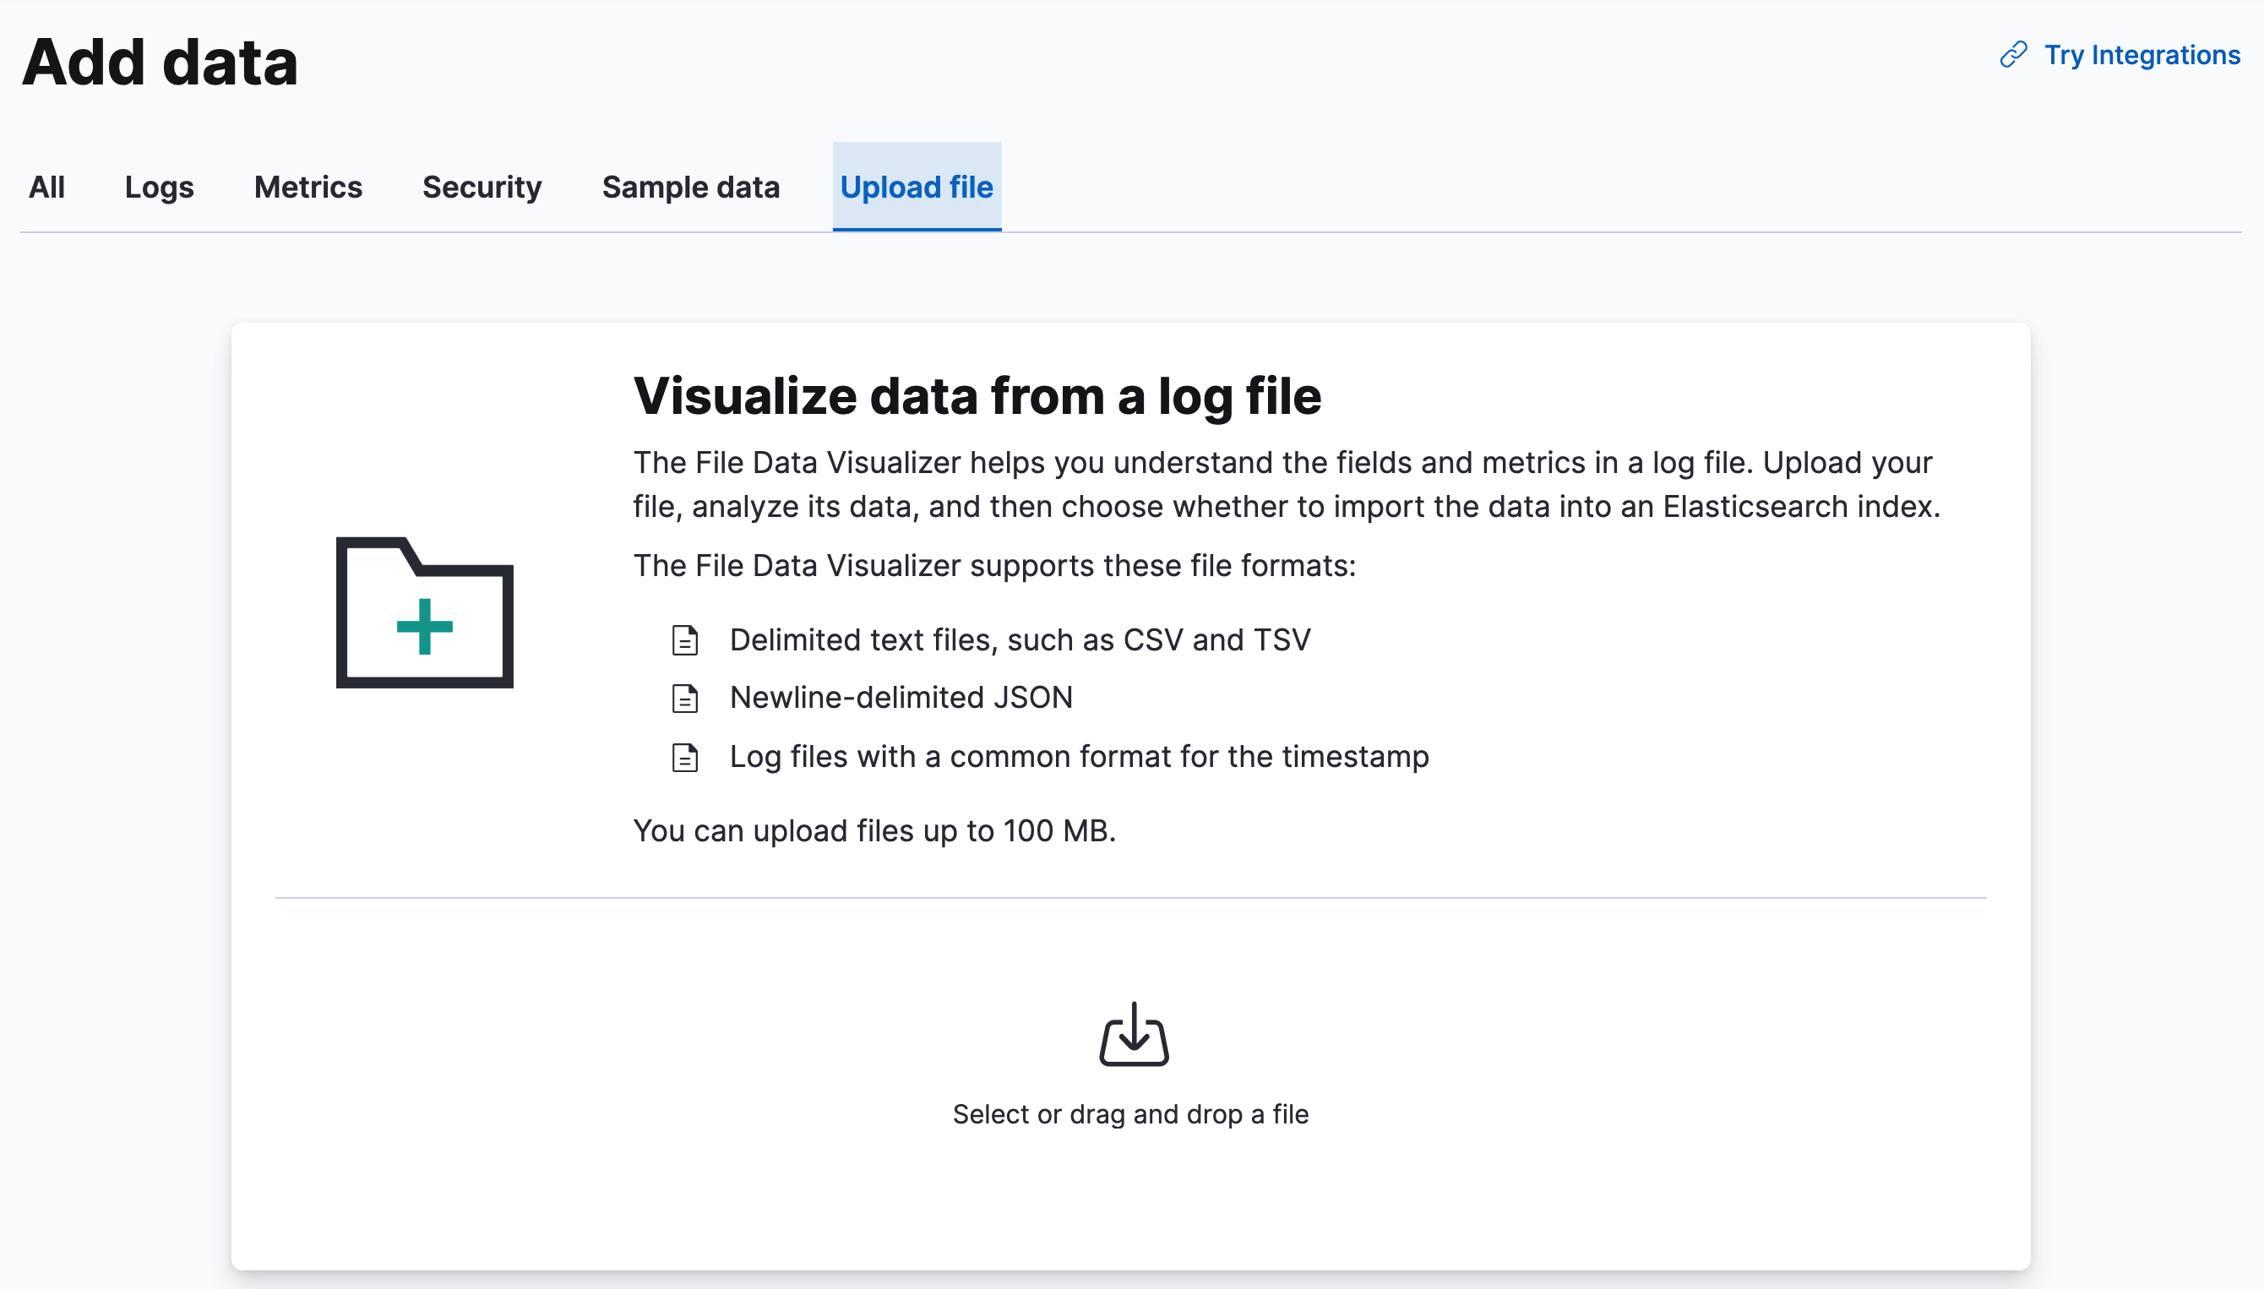Switch to the Security tab
2264x1289 pixels.
point(481,187)
